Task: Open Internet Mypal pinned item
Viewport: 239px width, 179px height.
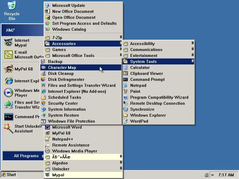Action: (23, 43)
